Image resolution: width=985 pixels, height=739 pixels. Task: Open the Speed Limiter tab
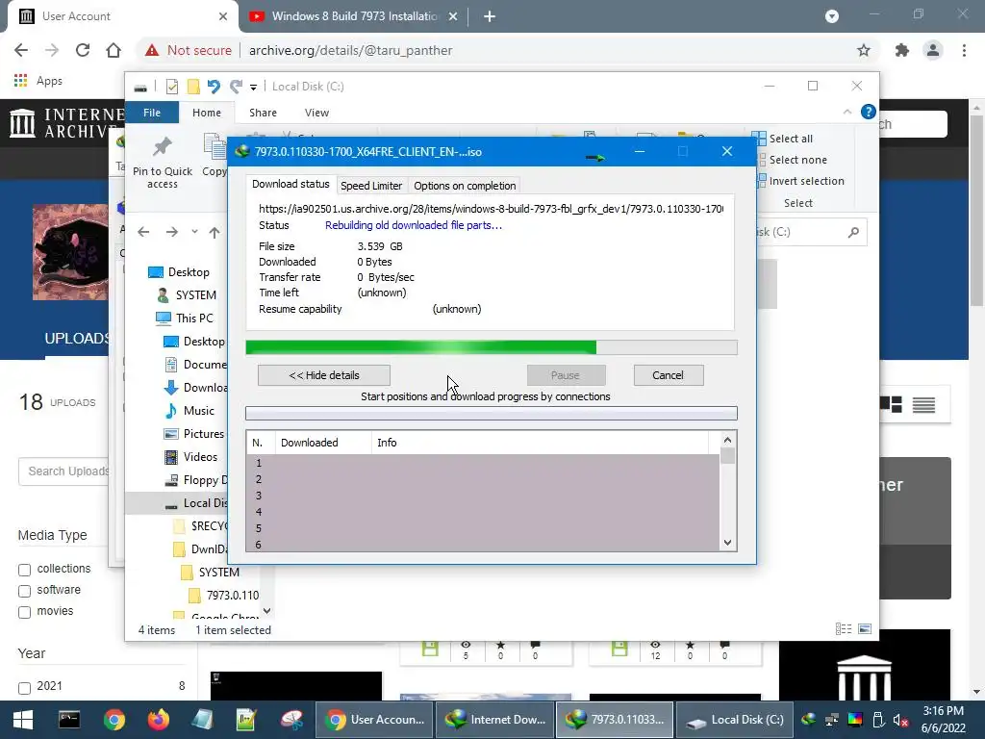[371, 186]
